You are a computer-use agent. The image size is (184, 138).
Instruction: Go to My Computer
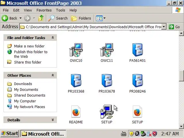(x=25, y=101)
